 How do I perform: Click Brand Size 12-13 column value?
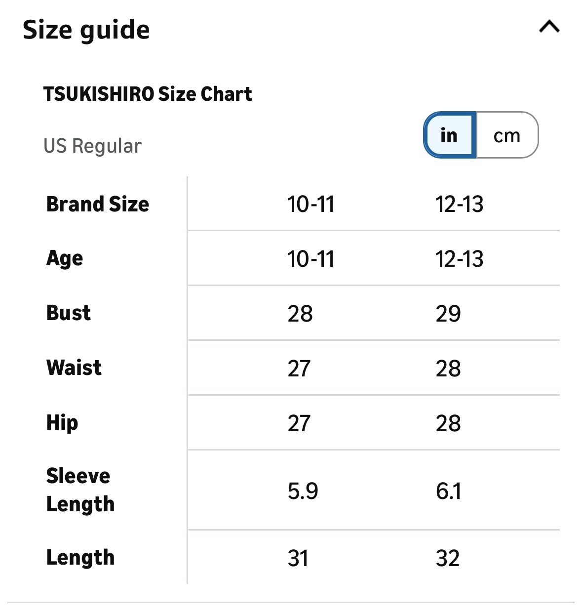pyautogui.click(x=459, y=204)
